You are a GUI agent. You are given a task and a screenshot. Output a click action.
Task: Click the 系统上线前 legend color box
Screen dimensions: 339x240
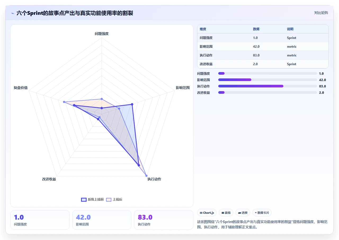pyautogui.click(x=84, y=199)
